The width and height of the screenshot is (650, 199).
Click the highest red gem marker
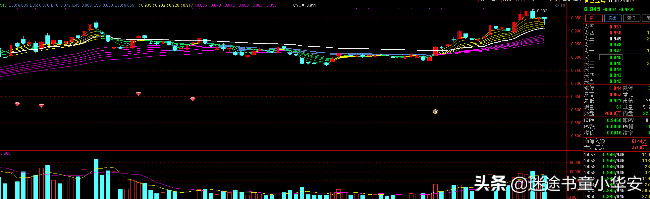click(138, 94)
